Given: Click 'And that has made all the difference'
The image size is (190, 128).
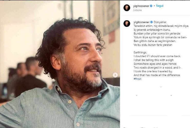Looking at the screenshot, I should [157, 75].
